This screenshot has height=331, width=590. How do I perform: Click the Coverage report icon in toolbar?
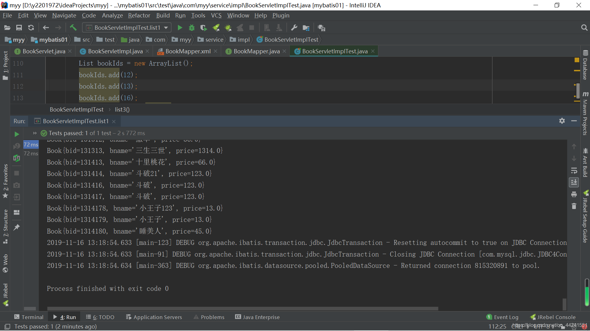[x=204, y=28]
